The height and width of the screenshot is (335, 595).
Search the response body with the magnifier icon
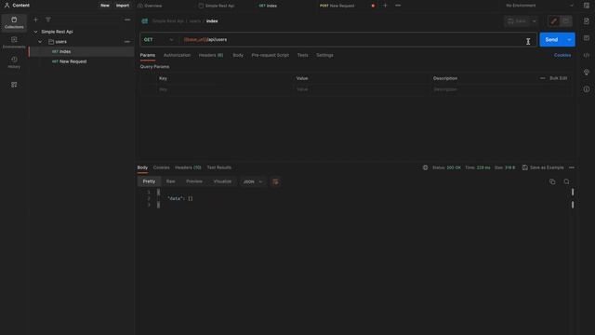click(x=566, y=182)
